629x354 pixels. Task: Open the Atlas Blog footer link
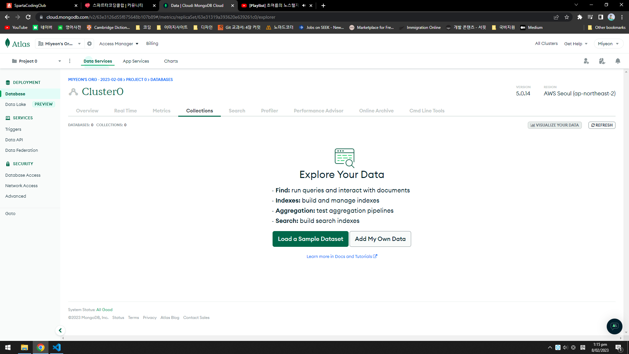[x=170, y=318]
